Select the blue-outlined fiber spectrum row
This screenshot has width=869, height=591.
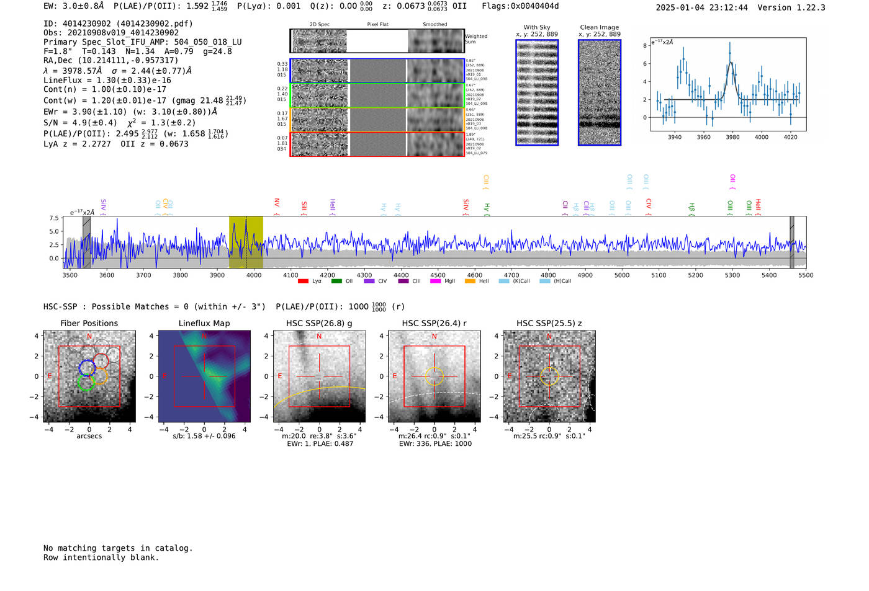coord(377,71)
